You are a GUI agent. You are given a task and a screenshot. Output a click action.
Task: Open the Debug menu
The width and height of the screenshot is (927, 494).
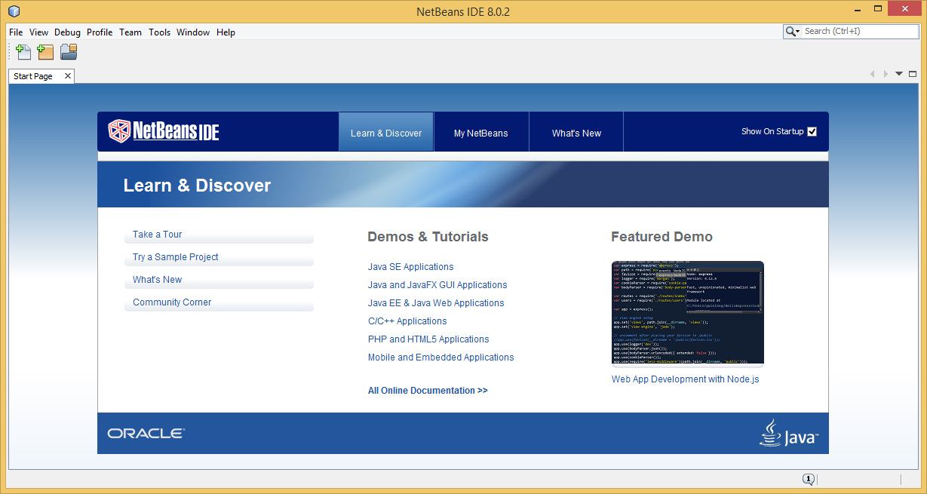(67, 32)
